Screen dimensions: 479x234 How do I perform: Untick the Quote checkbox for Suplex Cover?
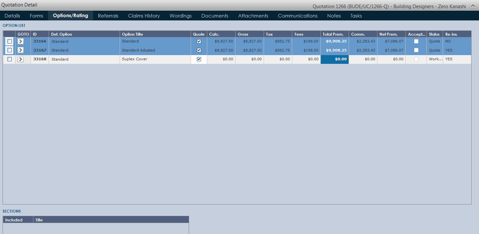[199, 59]
